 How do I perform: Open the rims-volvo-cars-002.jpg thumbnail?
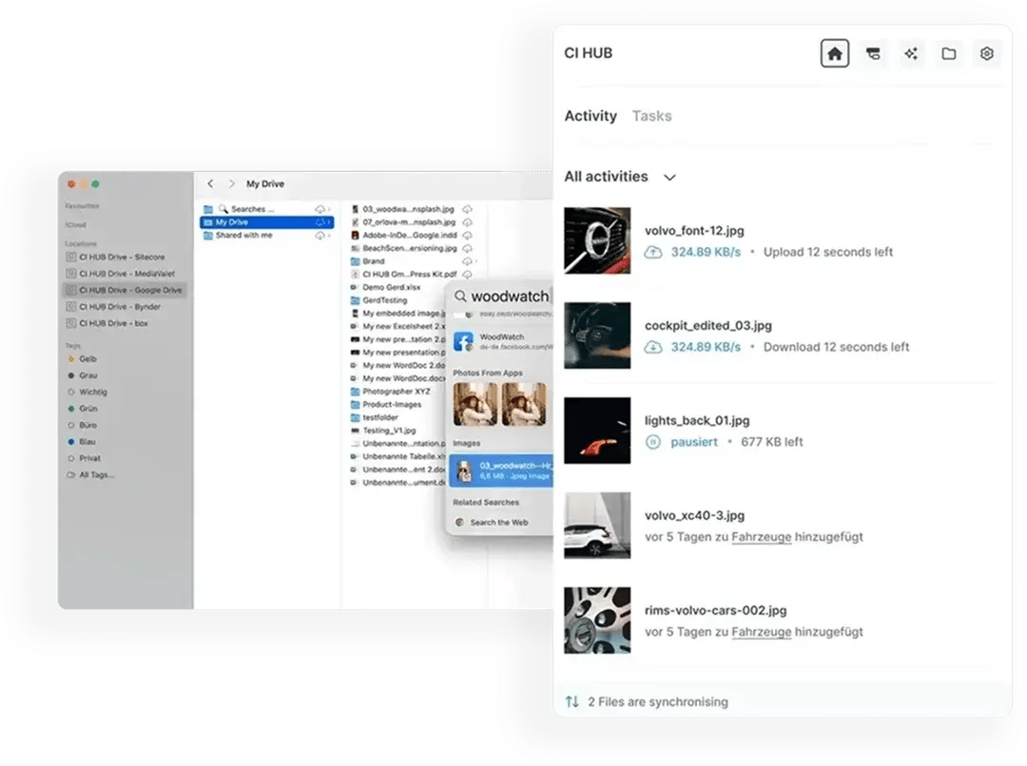(x=596, y=620)
